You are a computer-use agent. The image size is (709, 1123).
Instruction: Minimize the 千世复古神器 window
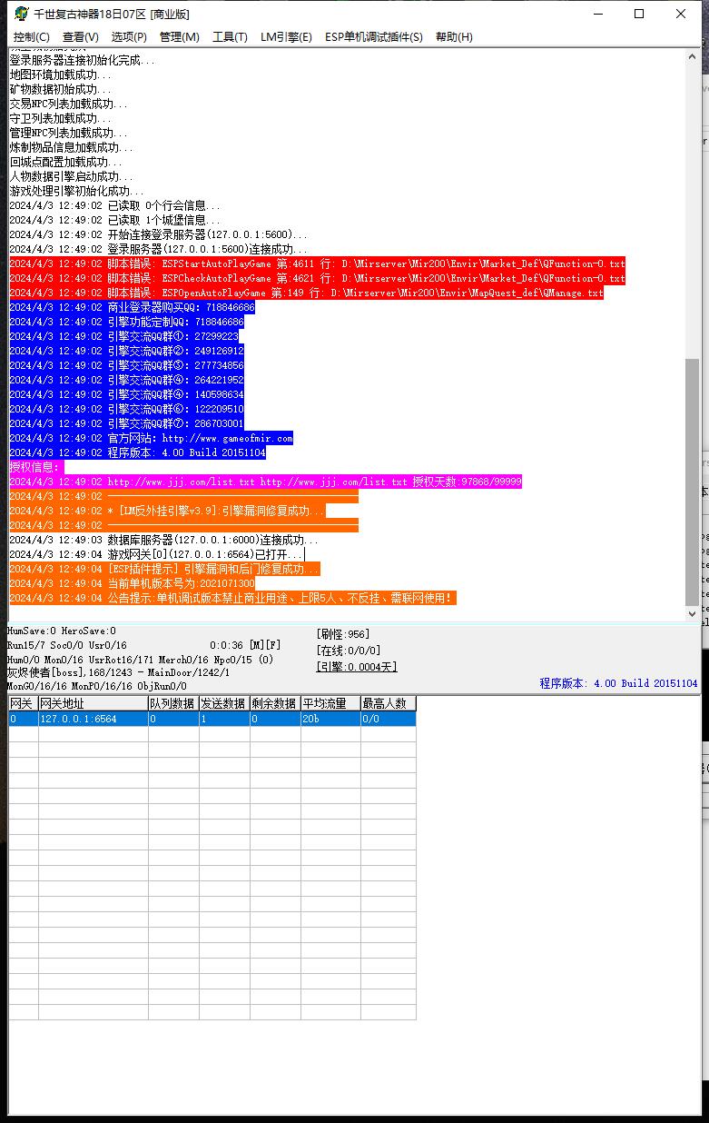click(597, 14)
